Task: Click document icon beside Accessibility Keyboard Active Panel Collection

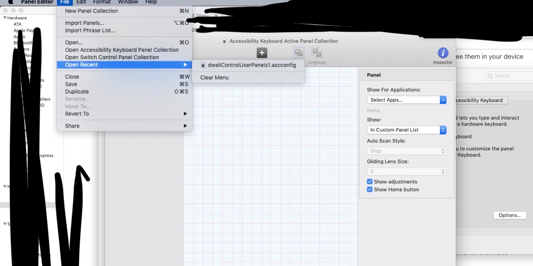Action: coord(224,41)
